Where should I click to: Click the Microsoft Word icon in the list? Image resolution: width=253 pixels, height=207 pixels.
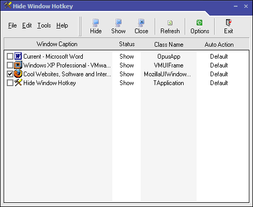pos(18,56)
